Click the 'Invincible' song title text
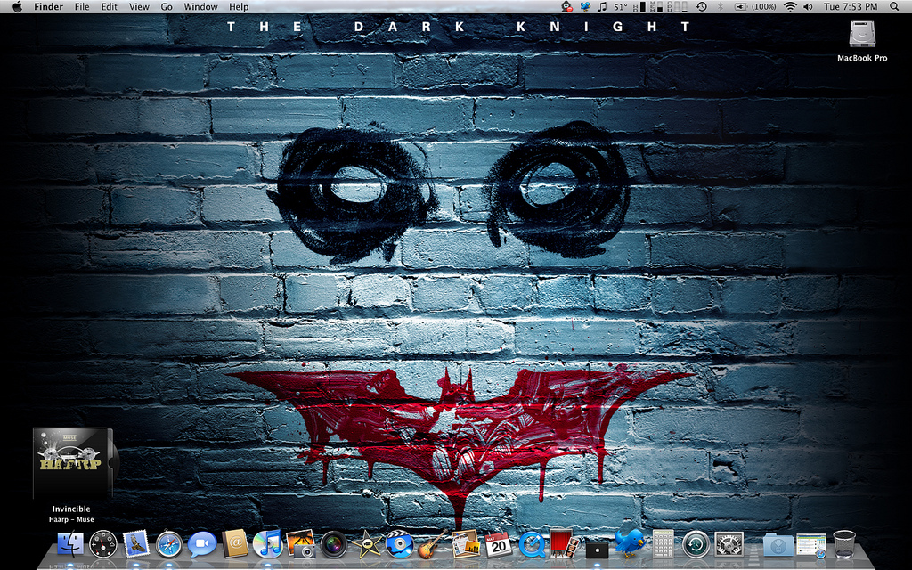 coord(71,509)
